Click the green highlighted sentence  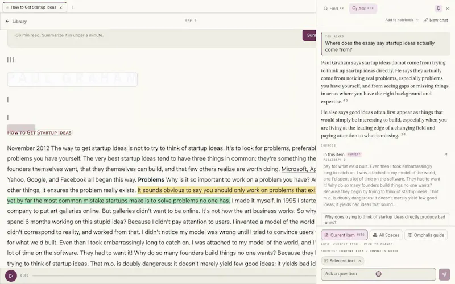point(118,201)
